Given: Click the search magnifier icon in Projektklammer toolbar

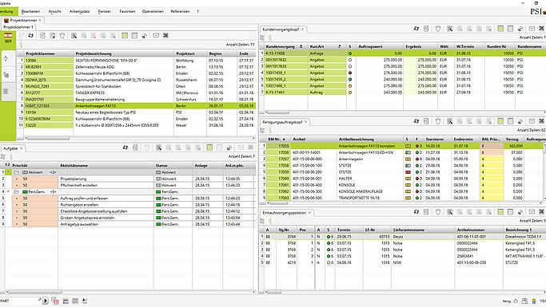Looking at the screenshot, I should click(74, 36).
